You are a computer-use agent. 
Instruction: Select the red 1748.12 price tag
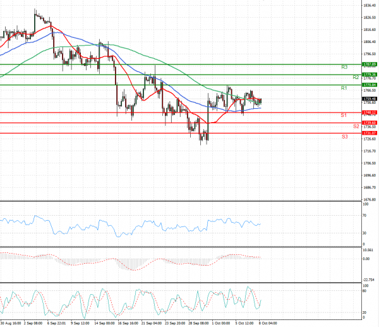(370, 113)
